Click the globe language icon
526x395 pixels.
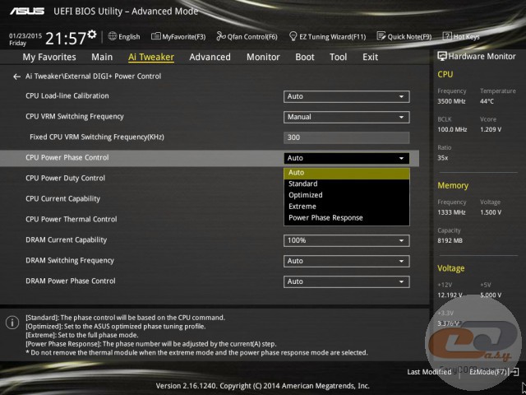pyautogui.click(x=112, y=36)
